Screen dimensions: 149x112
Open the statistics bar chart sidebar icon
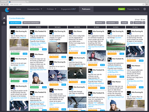4,18
